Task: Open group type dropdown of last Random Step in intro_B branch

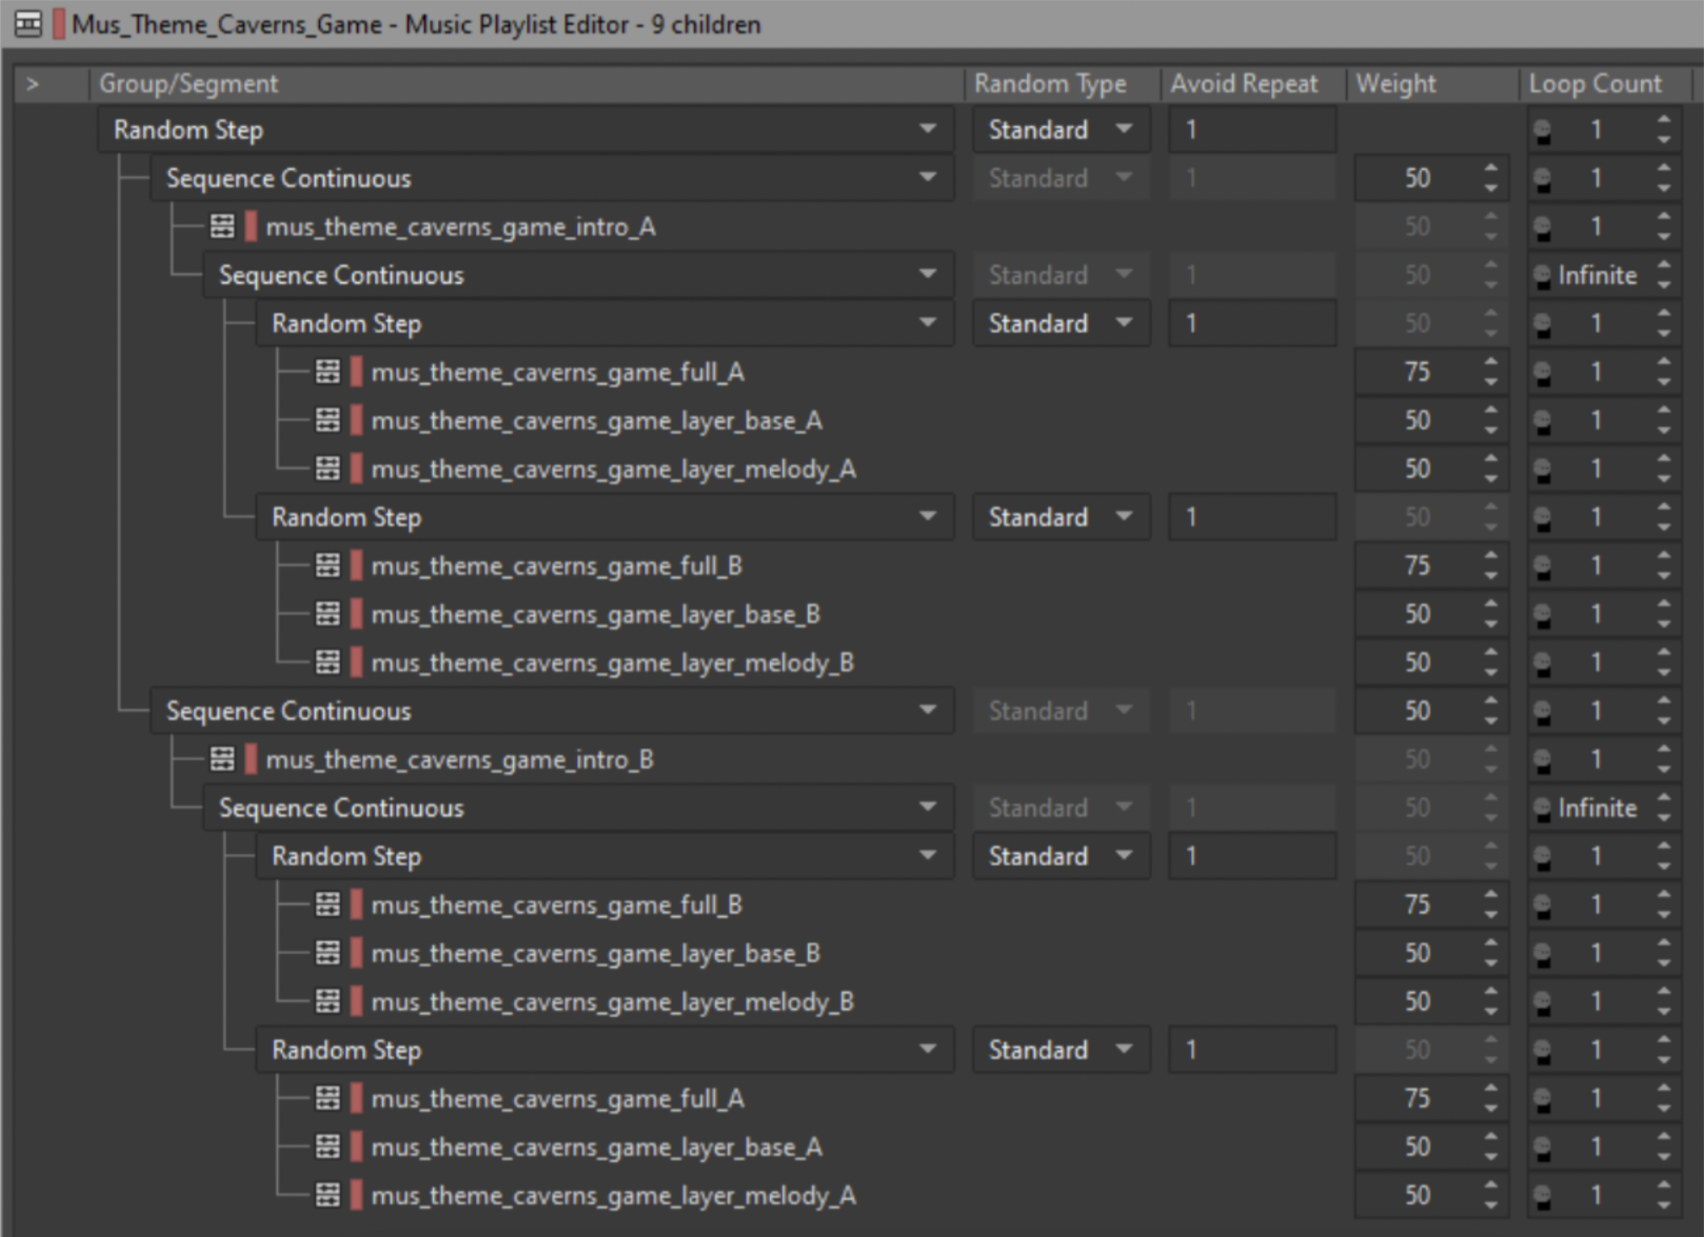Action: tap(928, 1050)
